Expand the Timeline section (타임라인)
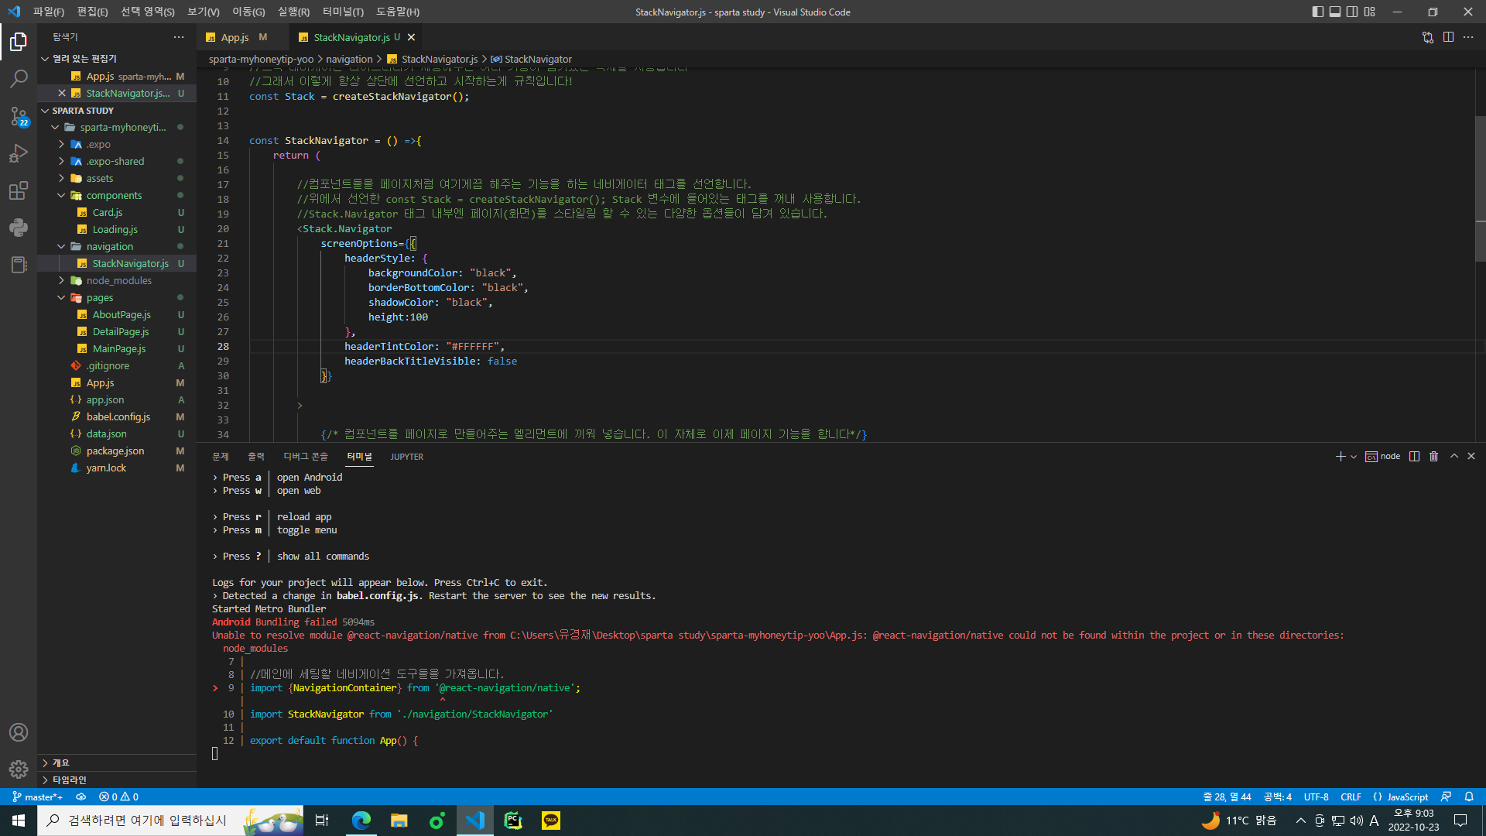The height and width of the screenshot is (836, 1486). point(116,780)
